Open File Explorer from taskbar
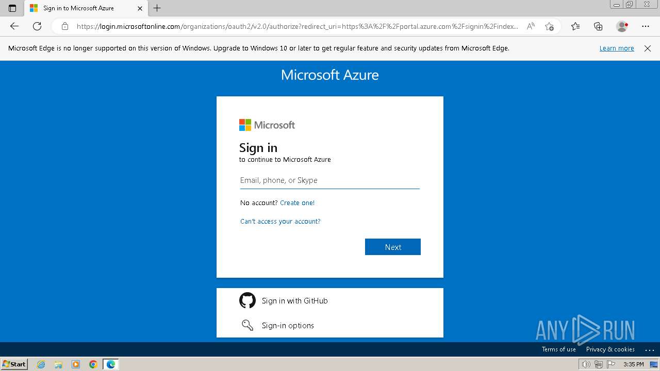This screenshot has width=660, height=371. [58, 364]
